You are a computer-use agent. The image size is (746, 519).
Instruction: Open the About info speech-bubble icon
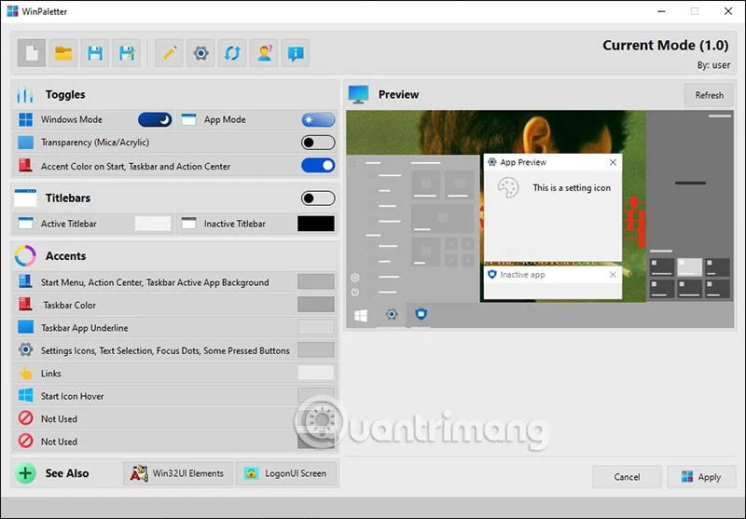(296, 53)
